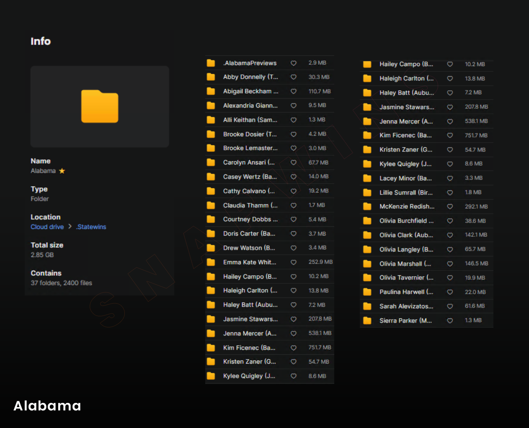Click the folder icon of the 3.3 MB row
Screen dimensions: 529x428
[367, 178]
